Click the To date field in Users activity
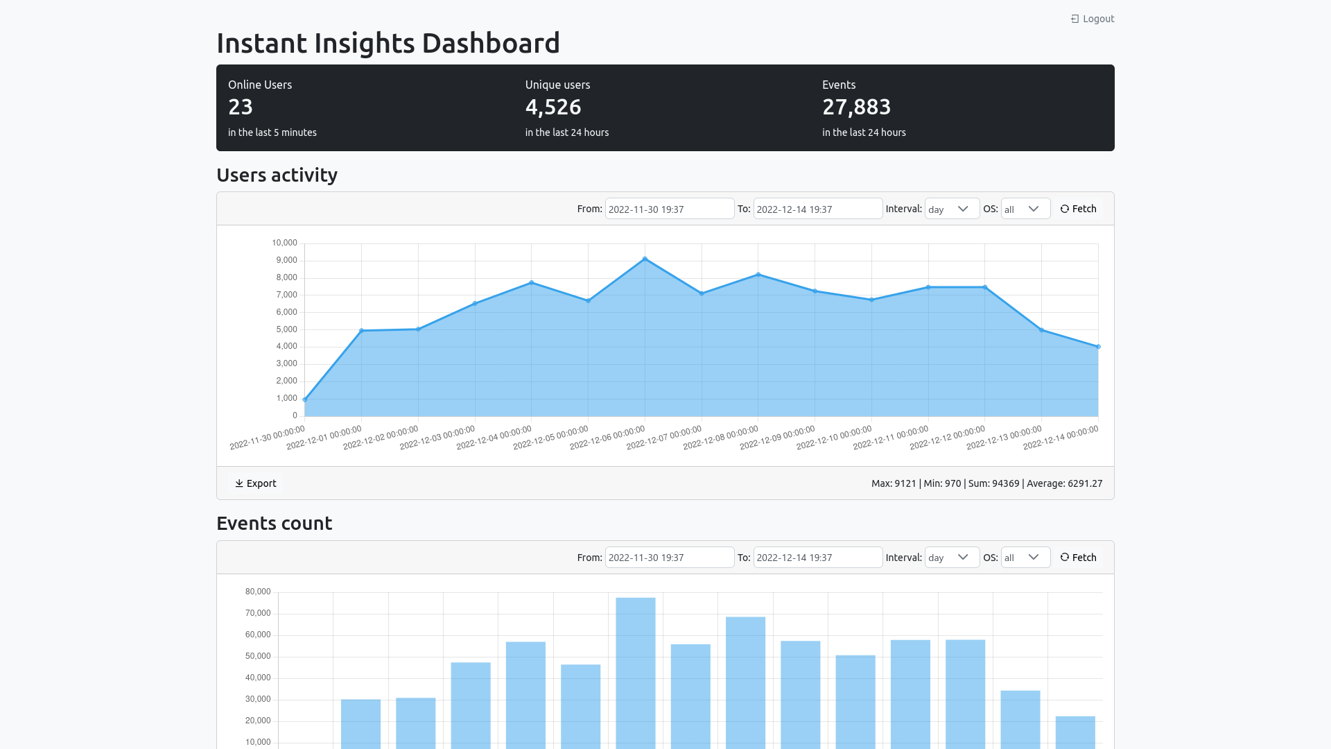1331x749 pixels. (x=817, y=209)
